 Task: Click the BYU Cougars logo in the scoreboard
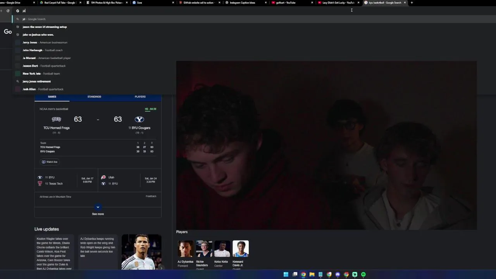(x=139, y=119)
